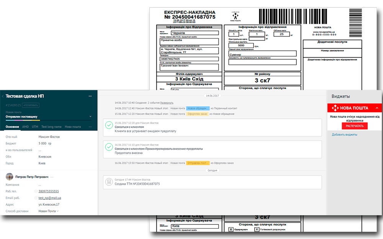Click the Развернуть link in the feed
The height and width of the screenshot is (239, 383).
167,102
